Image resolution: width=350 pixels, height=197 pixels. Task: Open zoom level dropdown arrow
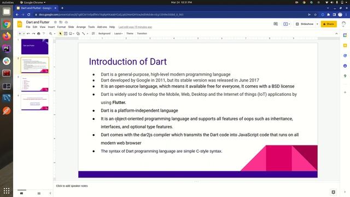(x=55, y=33)
